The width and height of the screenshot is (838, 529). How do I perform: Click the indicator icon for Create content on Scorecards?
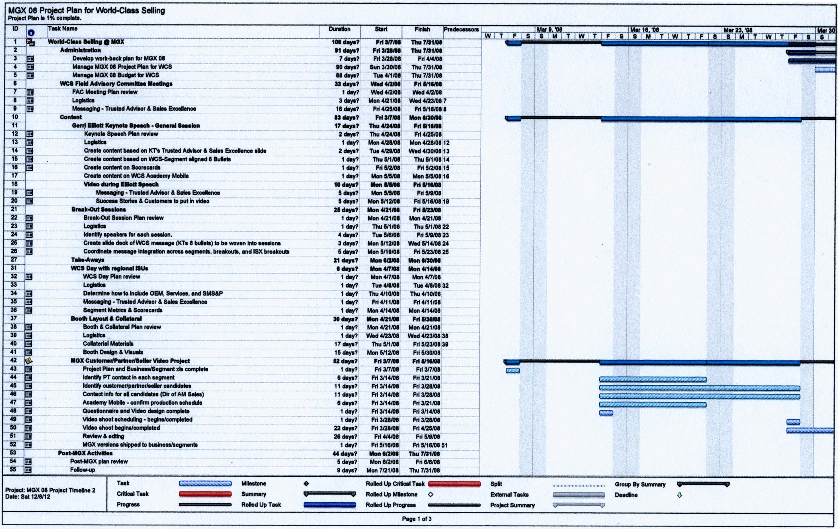(30, 168)
